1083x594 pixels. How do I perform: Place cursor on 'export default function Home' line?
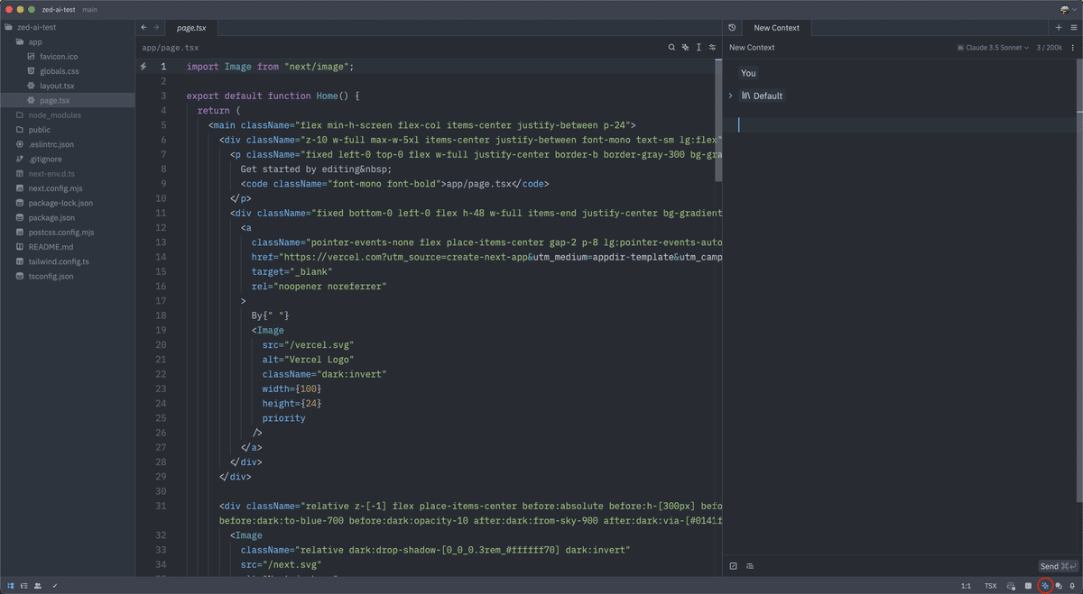273,96
